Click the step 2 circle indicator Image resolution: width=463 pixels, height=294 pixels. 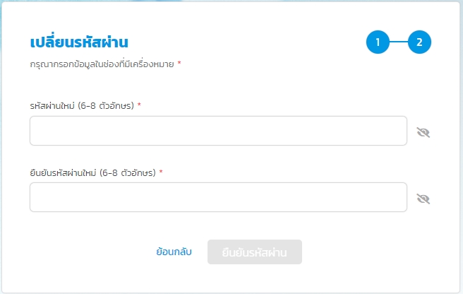[419, 42]
